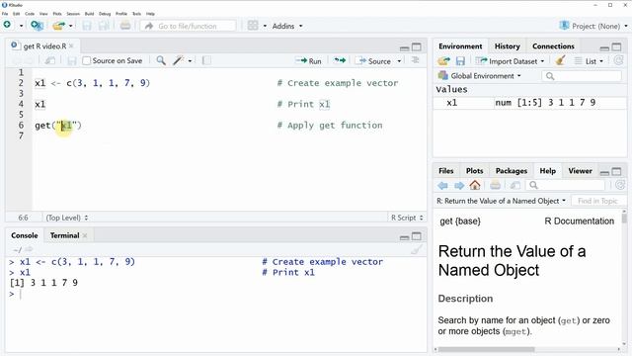Screen dimensions: 632x356
Task: Click the Clear console broom icon
Action: (417, 250)
